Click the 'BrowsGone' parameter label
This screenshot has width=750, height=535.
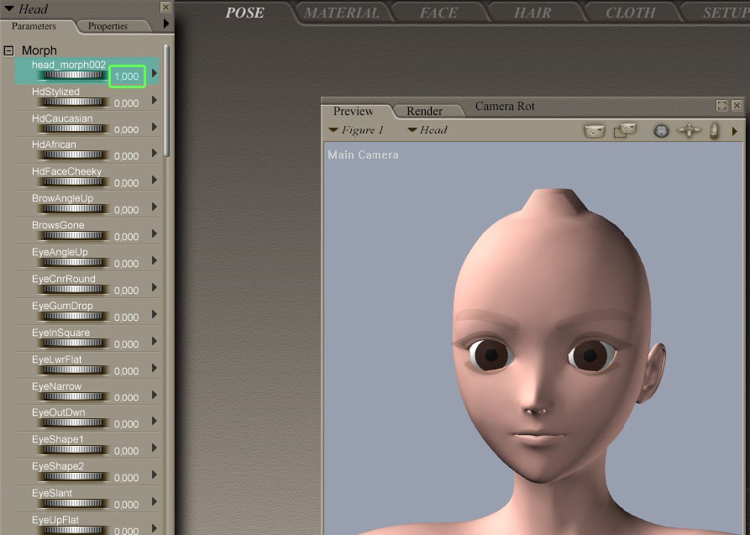point(58,225)
